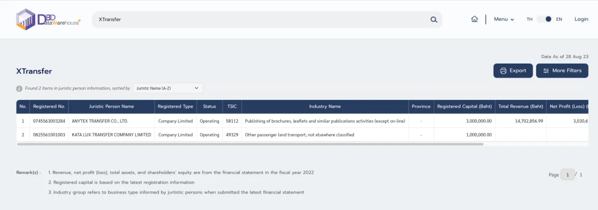Click the Juristic Person Name column header
This screenshot has width=598, height=210.
(x=112, y=107)
